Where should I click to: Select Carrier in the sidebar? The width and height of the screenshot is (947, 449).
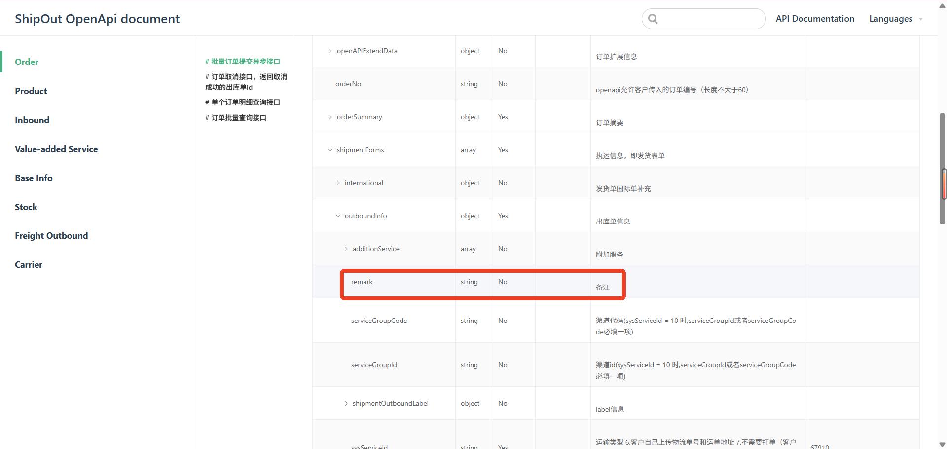coord(29,265)
